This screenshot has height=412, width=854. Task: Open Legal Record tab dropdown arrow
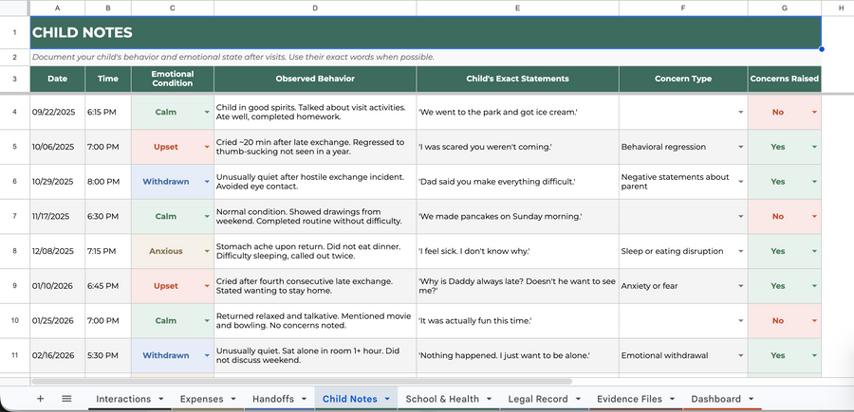pos(577,399)
